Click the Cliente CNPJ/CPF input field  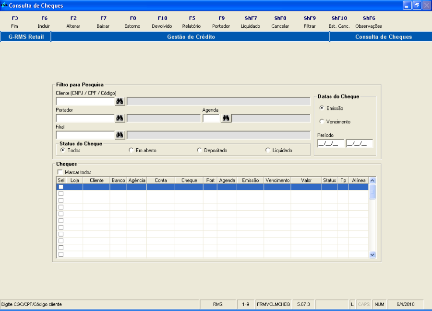(85, 101)
